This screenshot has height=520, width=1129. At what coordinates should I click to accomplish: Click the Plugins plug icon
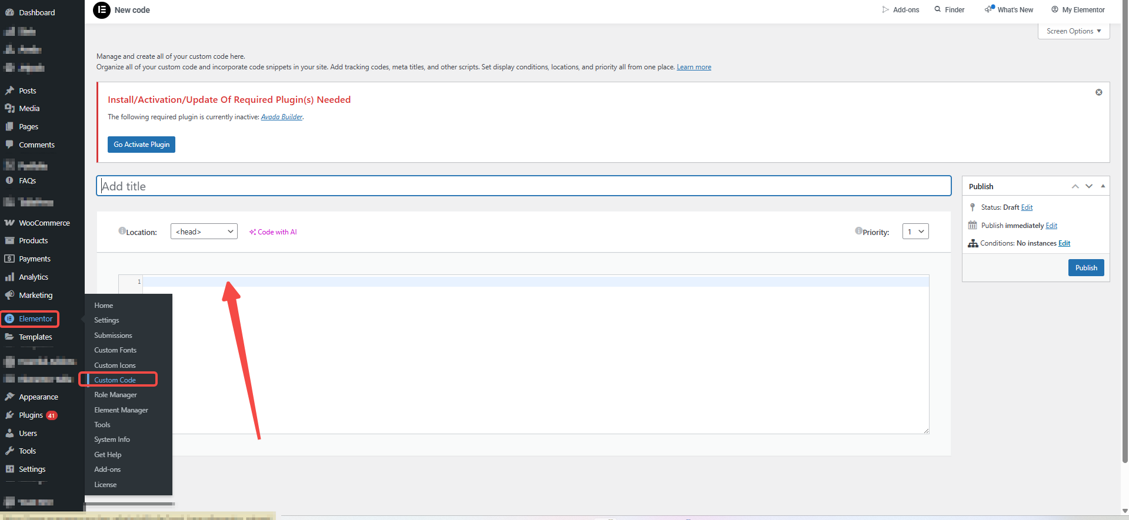pyautogui.click(x=9, y=415)
